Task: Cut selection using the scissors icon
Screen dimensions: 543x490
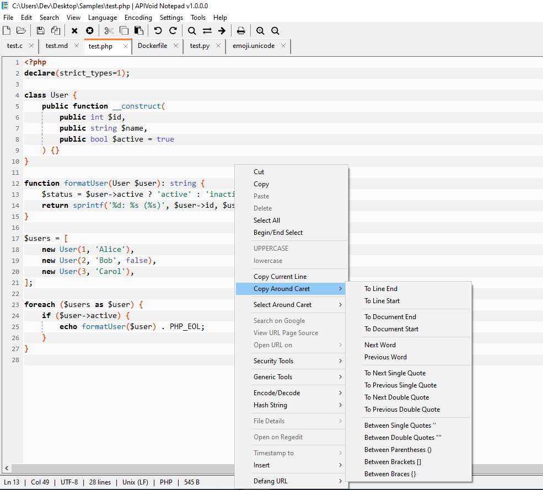Action: [x=109, y=31]
